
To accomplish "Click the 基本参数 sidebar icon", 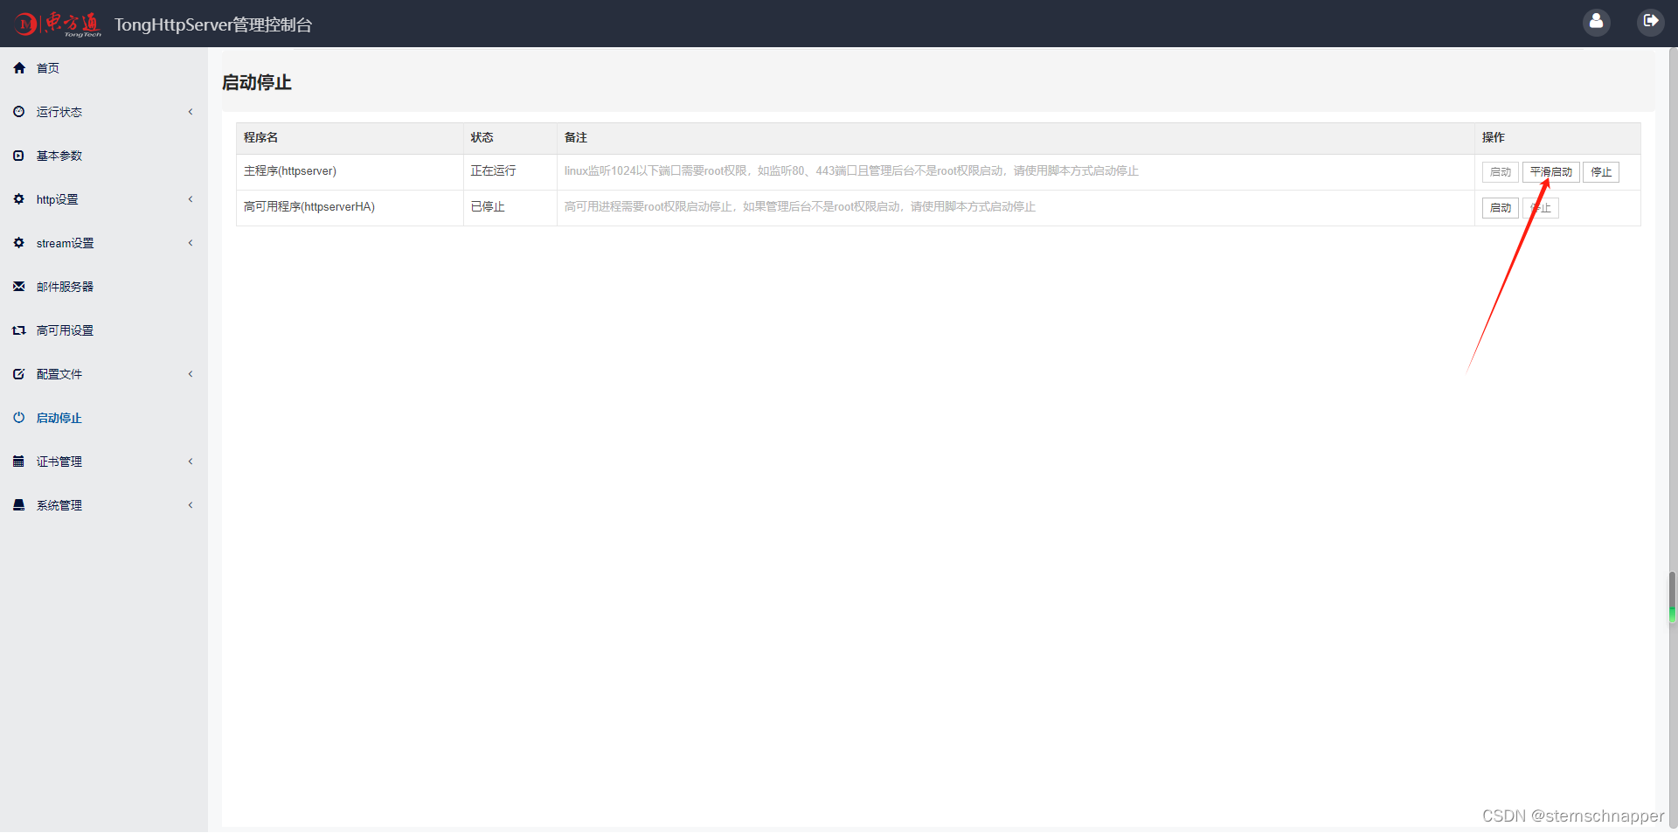I will coord(19,156).
